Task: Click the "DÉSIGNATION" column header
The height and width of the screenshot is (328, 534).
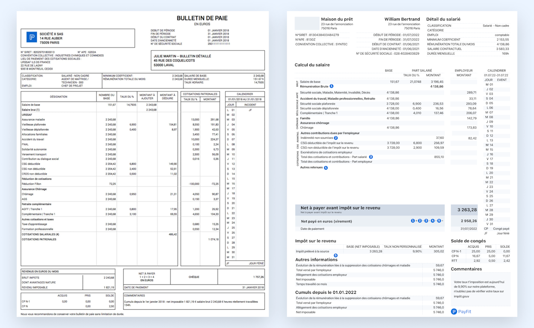Action: [x=58, y=97]
